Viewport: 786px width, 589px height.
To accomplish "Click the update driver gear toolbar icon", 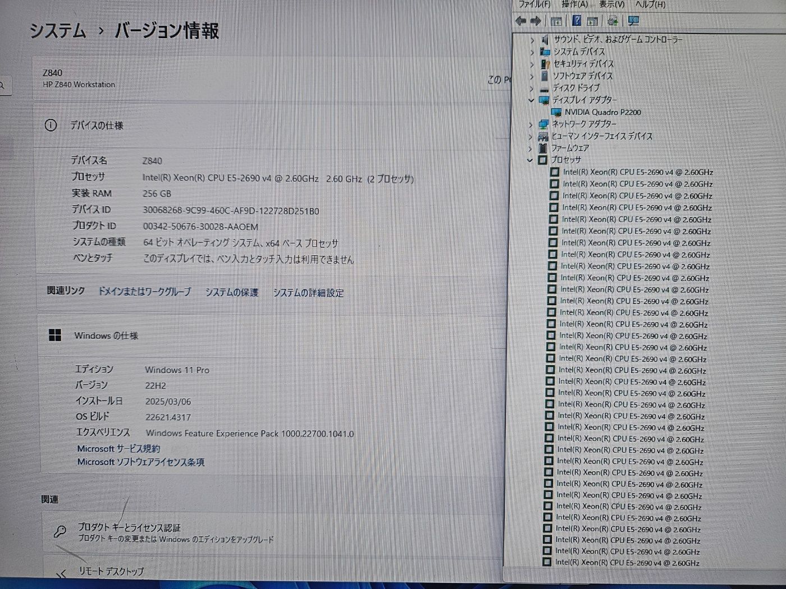I will (613, 21).
